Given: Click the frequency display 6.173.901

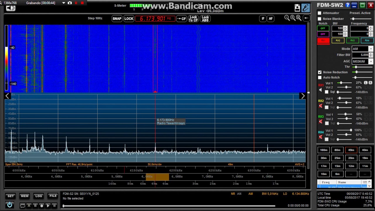Looking at the screenshot, I should (155, 18).
